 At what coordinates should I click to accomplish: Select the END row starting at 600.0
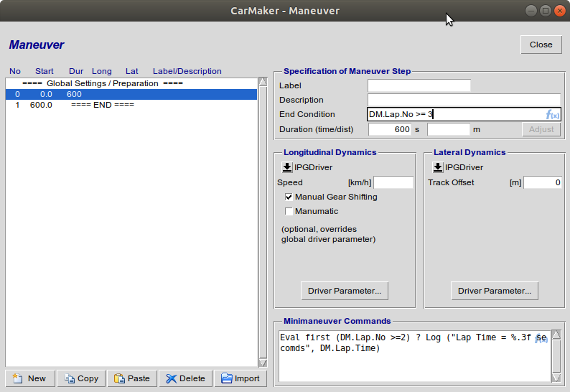click(x=131, y=105)
